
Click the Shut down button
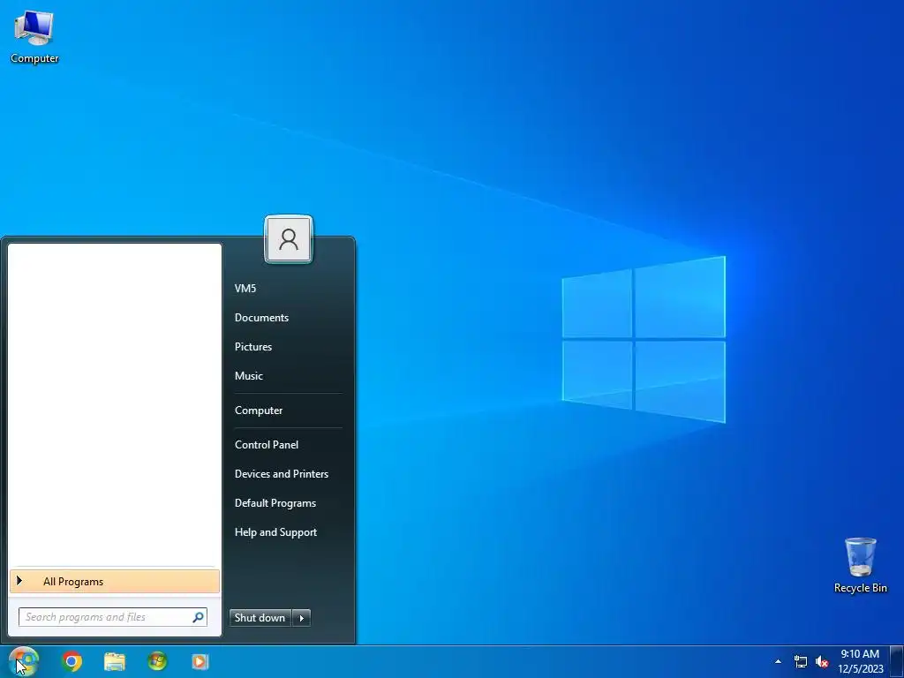coord(260,617)
